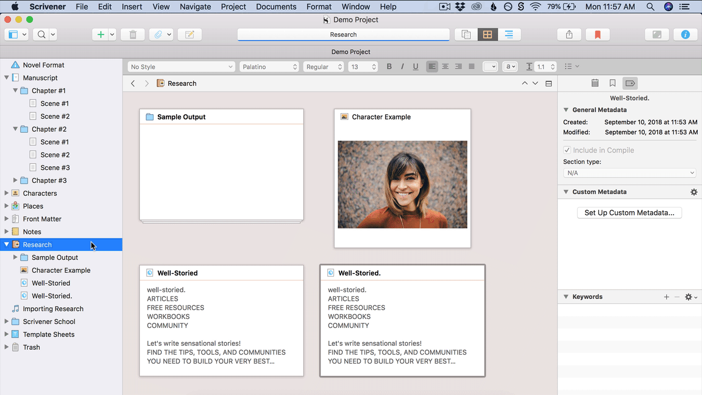
Task: Collapse Chapter #2 folder
Action: [x=15, y=129]
